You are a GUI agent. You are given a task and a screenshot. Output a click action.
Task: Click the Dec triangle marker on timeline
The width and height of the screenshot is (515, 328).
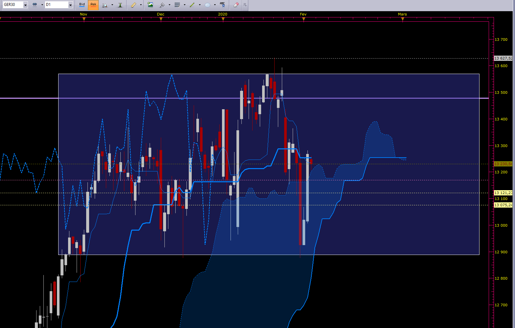161,19
